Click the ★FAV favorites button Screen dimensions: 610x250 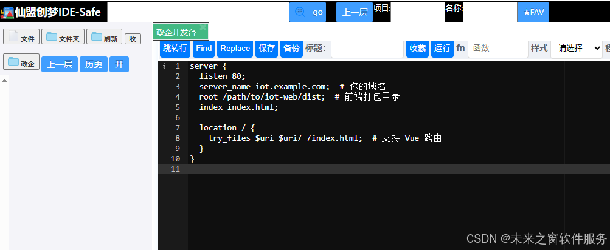tap(533, 12)
